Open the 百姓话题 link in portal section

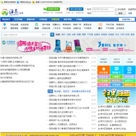point(14,25)
